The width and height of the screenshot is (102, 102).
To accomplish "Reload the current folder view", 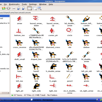I will 4,8.
